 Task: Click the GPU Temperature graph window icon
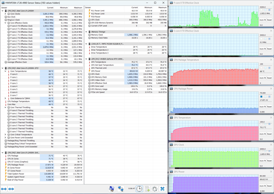pos(171,117)
